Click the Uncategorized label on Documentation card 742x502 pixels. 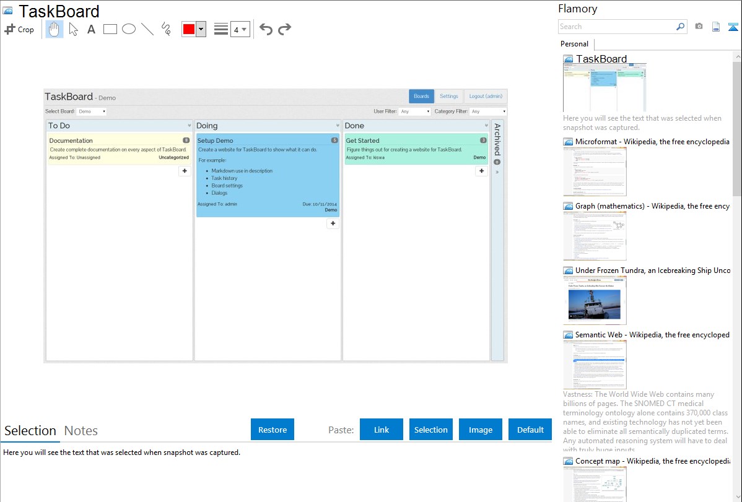[x=173, y=158]
